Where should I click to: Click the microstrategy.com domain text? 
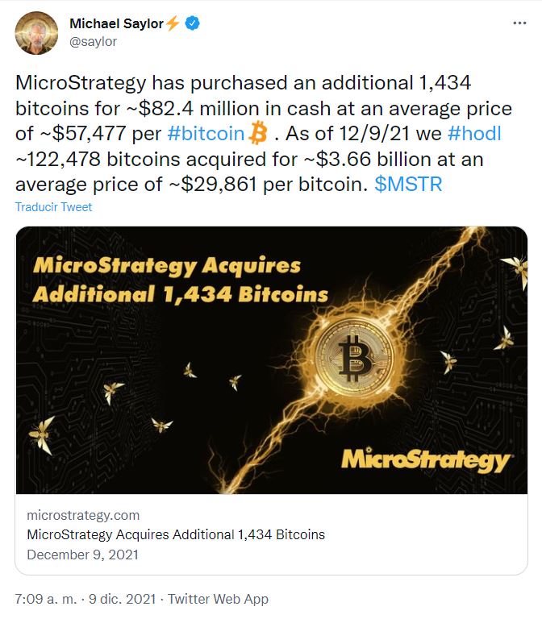tap(83, 515)
